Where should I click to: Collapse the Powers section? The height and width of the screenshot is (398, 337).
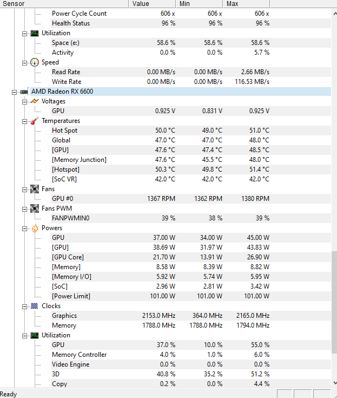(24, 229)
